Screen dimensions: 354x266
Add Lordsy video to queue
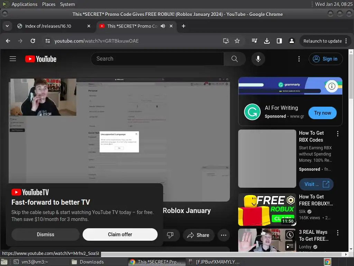pyautogui.click(x=290, y=246)
